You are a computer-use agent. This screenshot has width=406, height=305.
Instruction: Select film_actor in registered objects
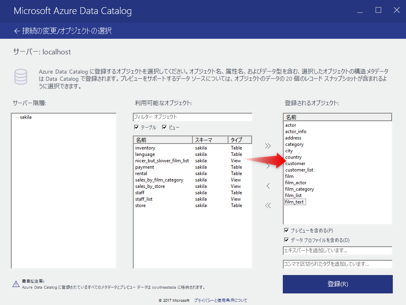tap(296, 183)
